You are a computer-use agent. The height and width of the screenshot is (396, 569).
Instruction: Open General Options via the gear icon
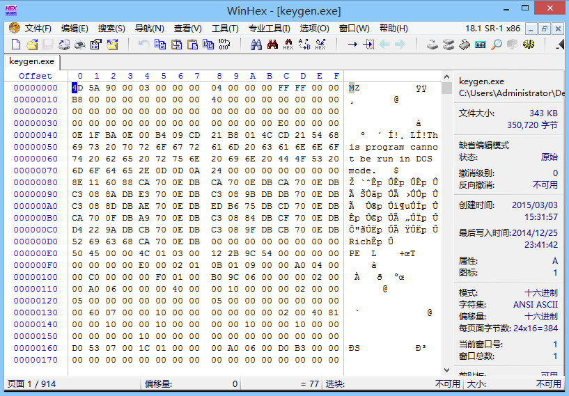(529, 45)
